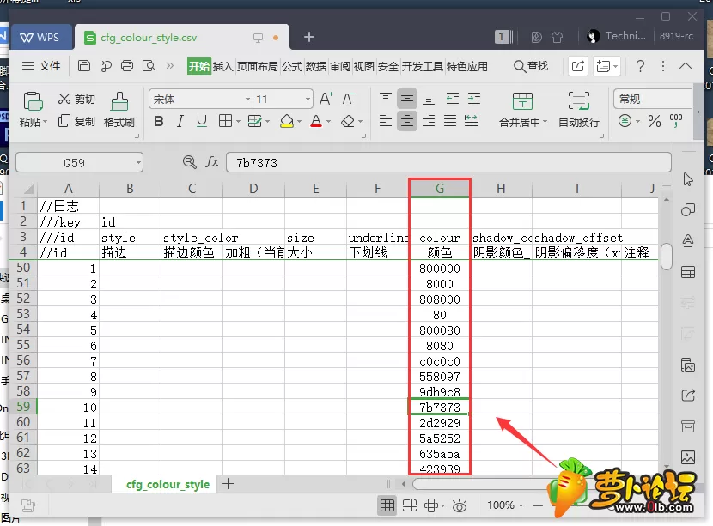Increase font size with A+ icon
This screenshot has width=713, height=526.
[326, 99]
